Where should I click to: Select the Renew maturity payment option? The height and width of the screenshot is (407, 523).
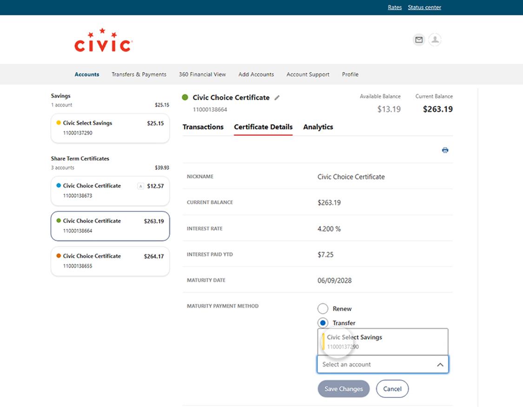[x=323, y=308]
